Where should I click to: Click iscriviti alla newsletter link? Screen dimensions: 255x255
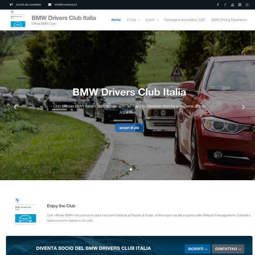tap(28, 5)
